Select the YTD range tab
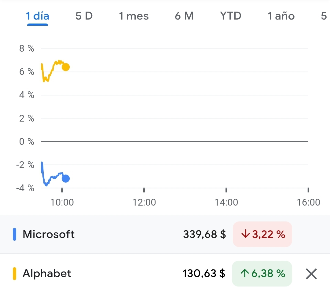This screenshot has height=292, width=330. (230, 16)
